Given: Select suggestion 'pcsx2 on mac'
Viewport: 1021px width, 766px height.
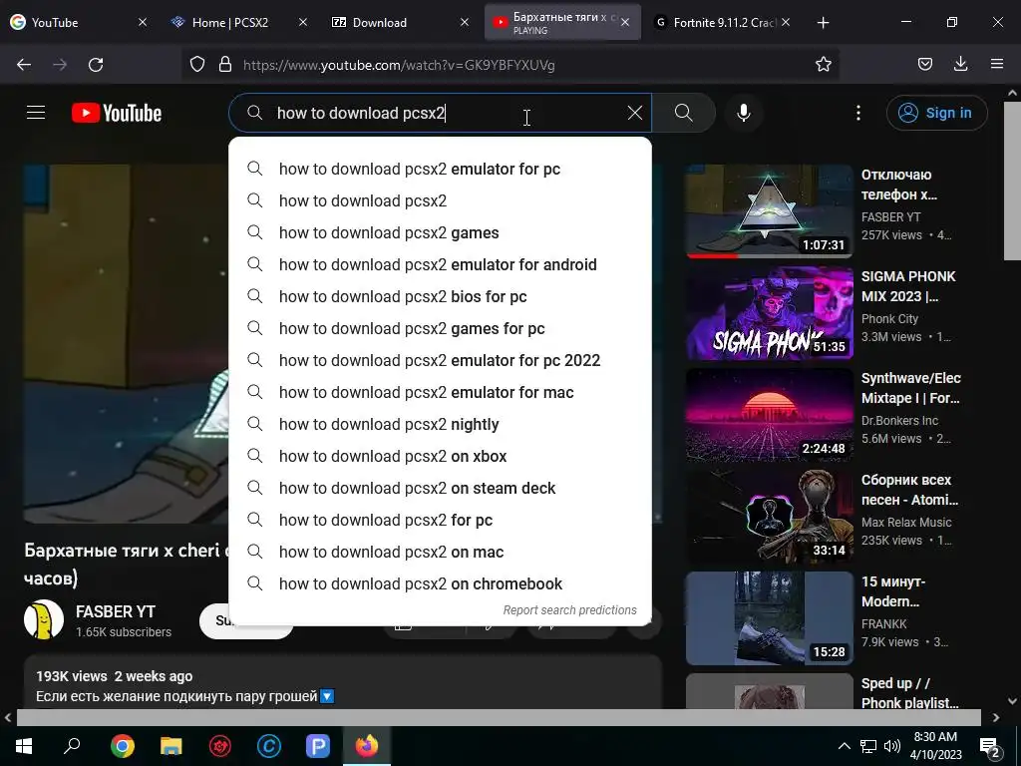Looking at the screenshot, I should pos(440,552).
